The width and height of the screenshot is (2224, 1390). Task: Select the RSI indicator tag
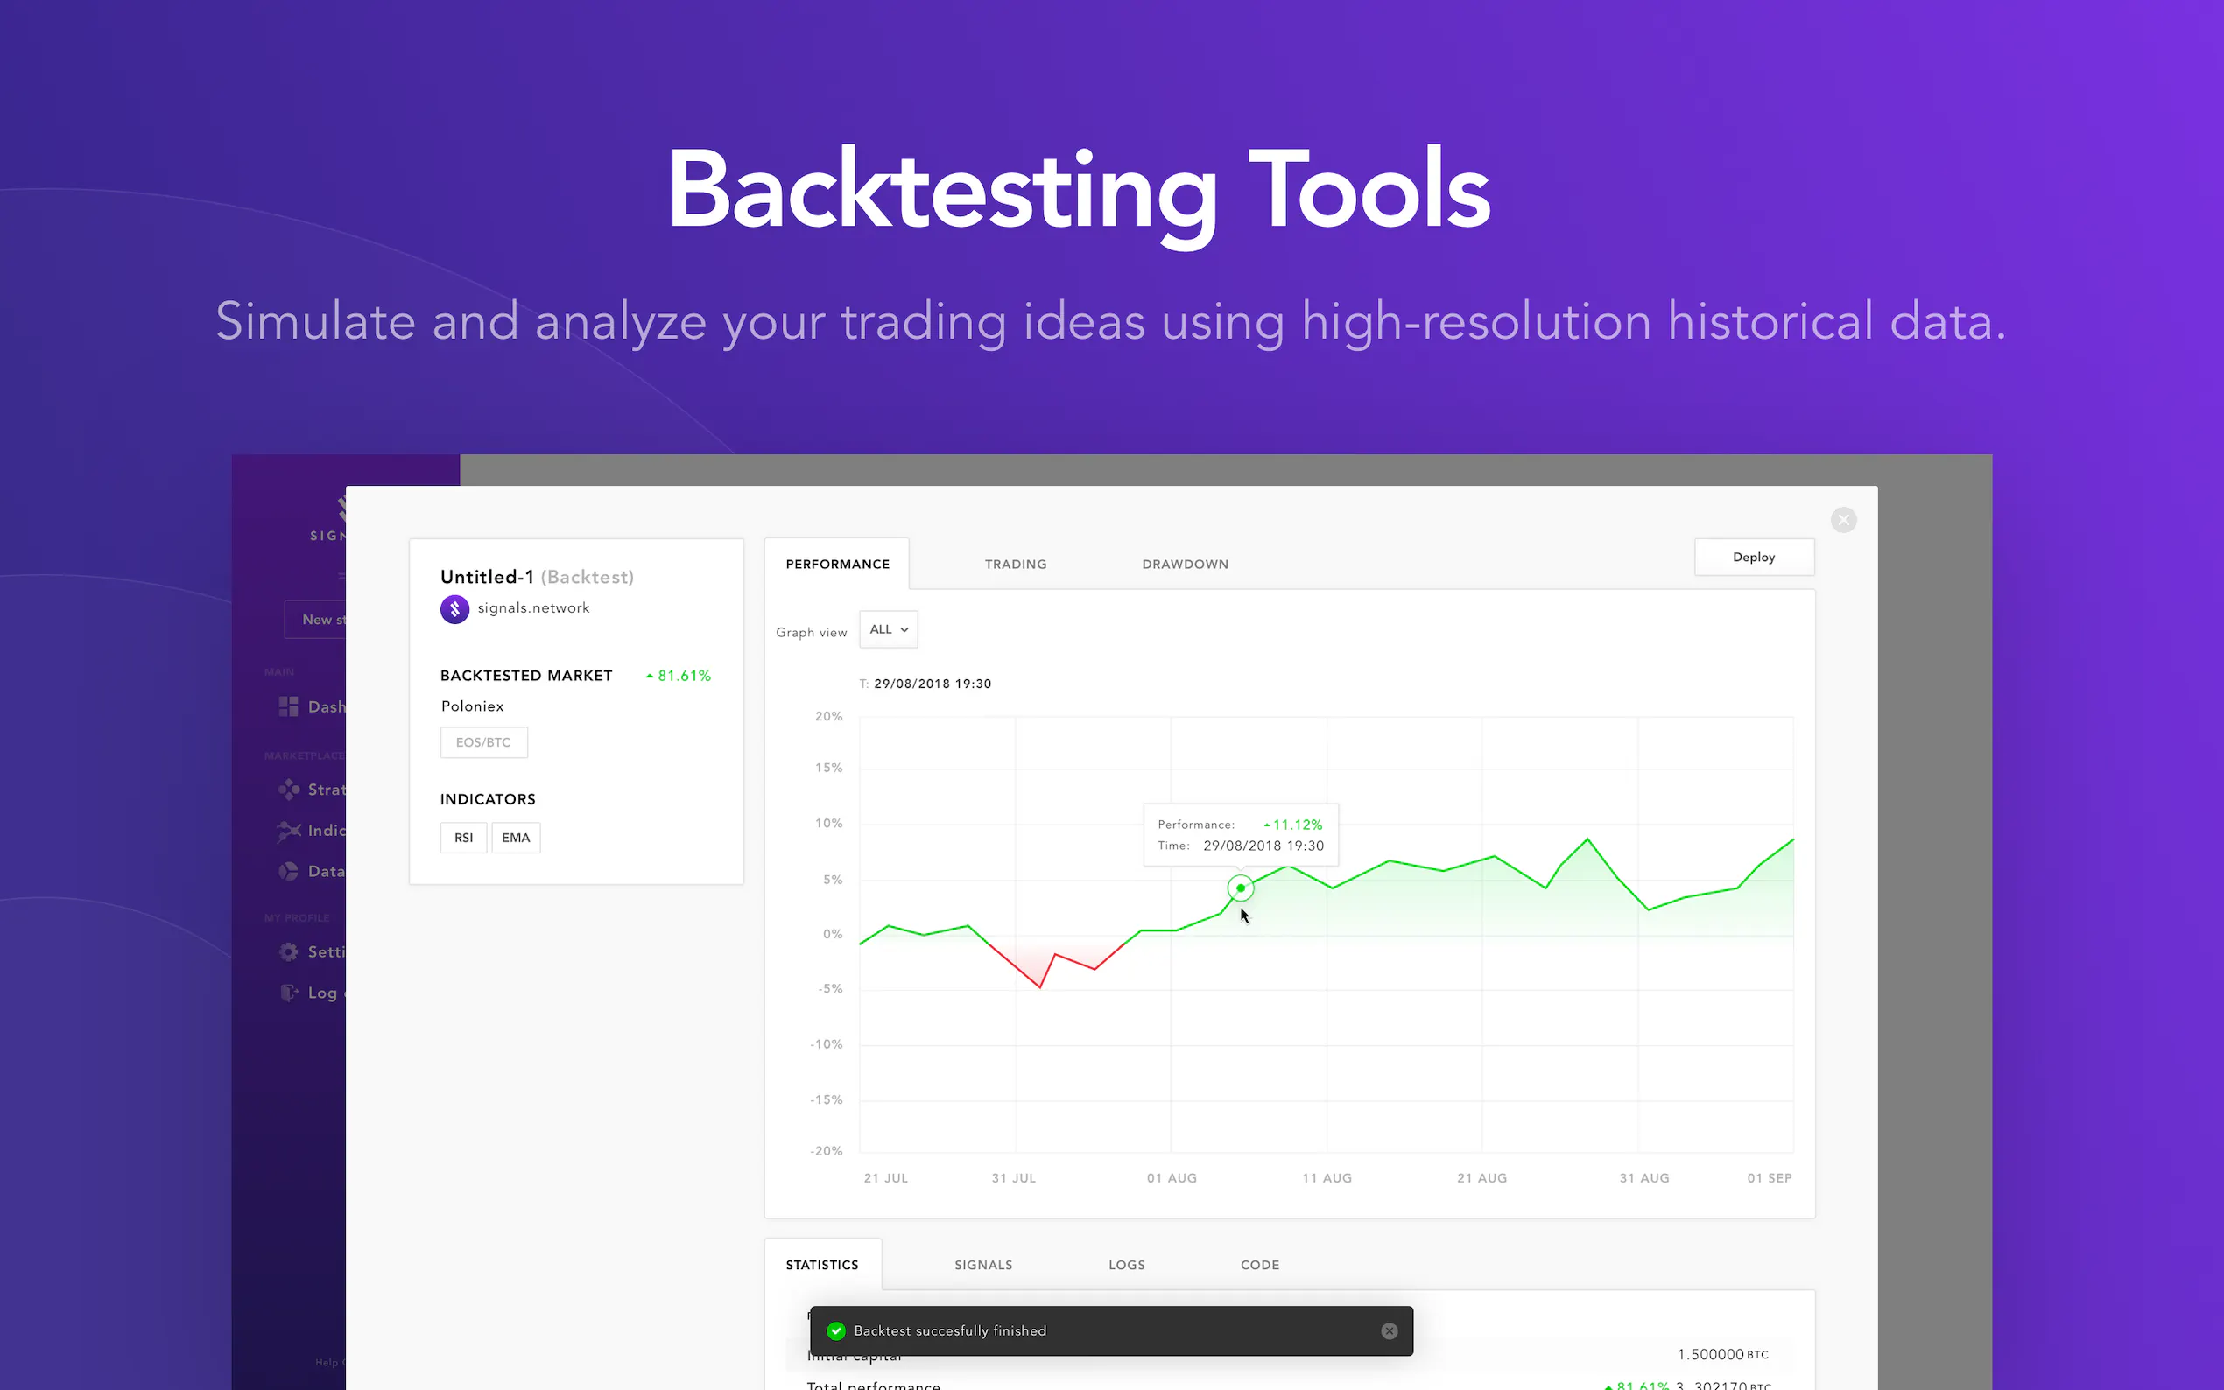click(x=463, y=838)
